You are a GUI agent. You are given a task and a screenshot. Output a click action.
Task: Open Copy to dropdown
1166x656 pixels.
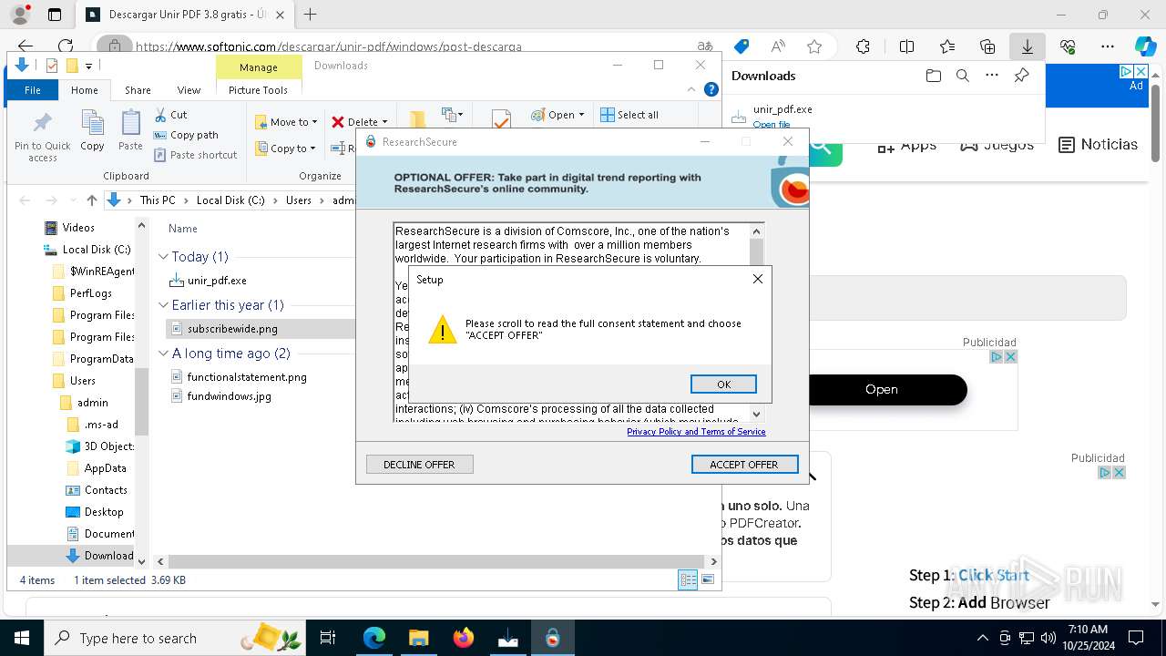pyautogui.click(x=285, y=149)
